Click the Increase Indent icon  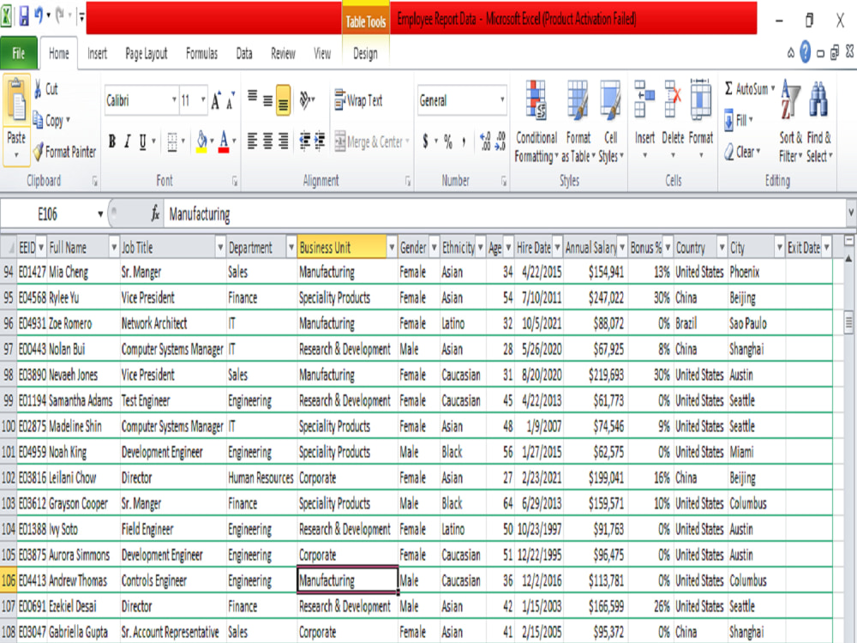pyautogui.click(x=320, y=141)
